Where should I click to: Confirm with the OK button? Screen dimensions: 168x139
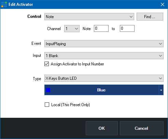(x=102, y=128)
